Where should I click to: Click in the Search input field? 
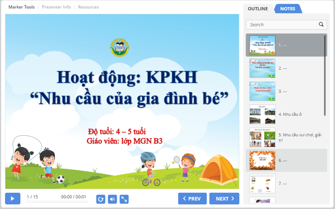click(x=282, y=24)
